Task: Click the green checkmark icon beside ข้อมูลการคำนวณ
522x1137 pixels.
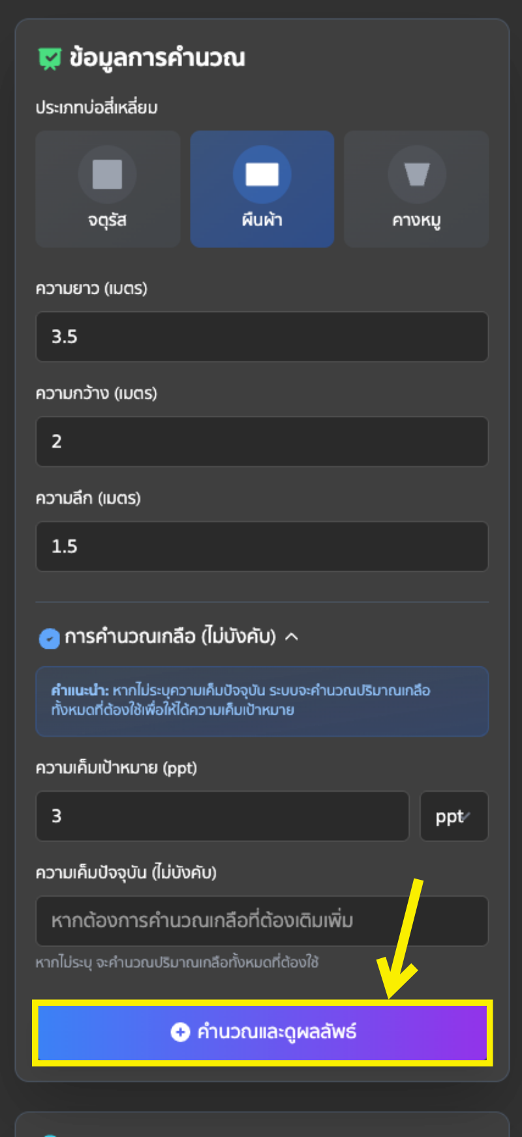Action: 50,59
